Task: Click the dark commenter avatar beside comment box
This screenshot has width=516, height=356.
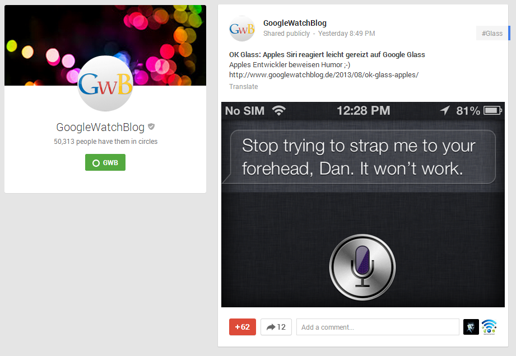Action: pyautogui.click(x=471, y=327)
